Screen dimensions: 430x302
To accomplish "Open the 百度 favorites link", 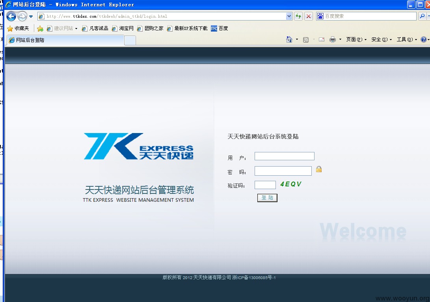I will 220,28.
